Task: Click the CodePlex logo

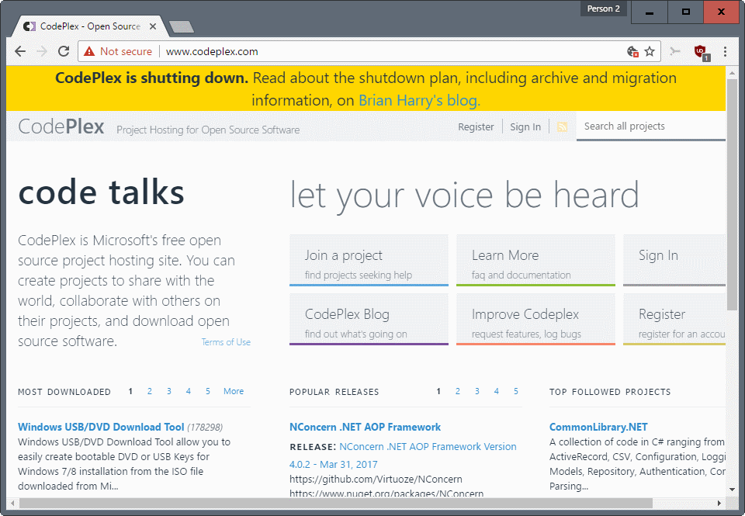Action: (61, 126)
